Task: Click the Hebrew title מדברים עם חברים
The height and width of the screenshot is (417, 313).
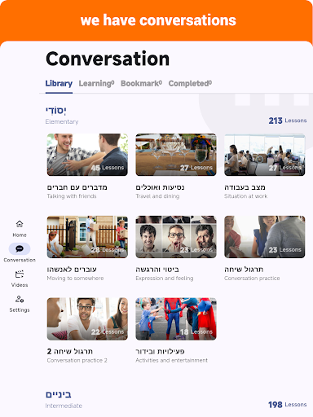Action: point(77,187)
